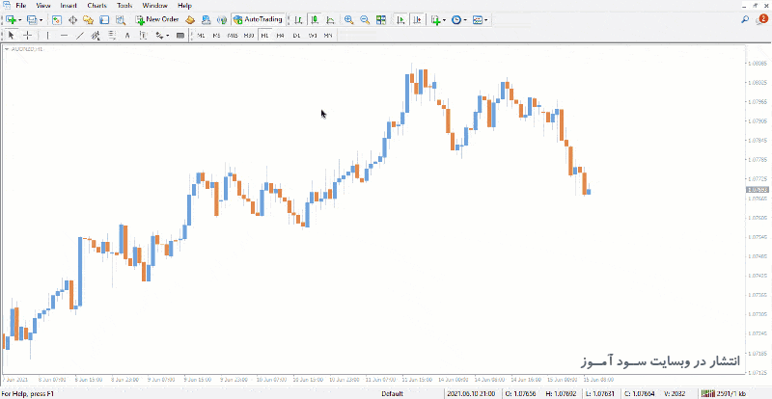Draw a trendline

coord(80,35)
